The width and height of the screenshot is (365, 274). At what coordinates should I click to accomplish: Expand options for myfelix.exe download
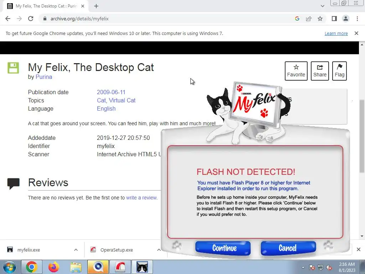76,250
